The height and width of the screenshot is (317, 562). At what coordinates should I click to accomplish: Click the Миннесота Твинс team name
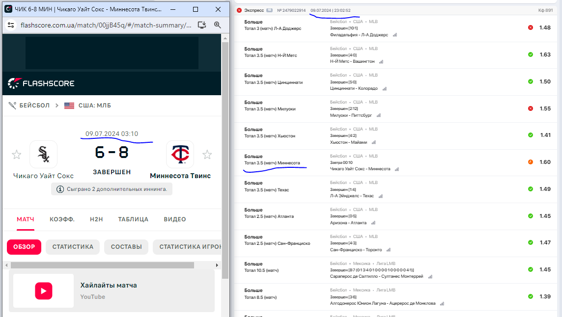tap(180, 176)
